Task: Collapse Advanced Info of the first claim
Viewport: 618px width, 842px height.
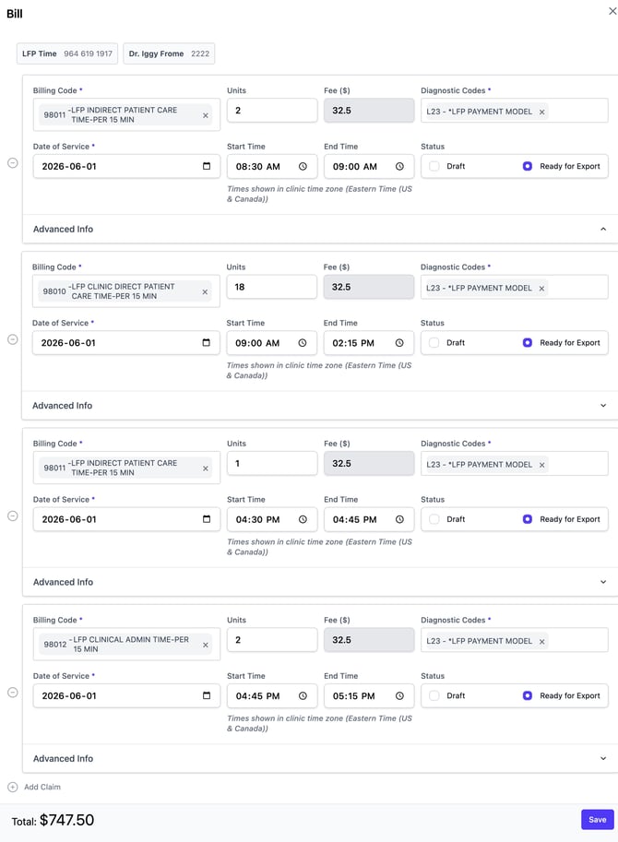Action: point(603,230)
